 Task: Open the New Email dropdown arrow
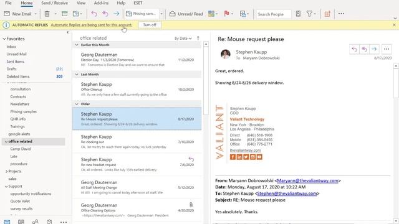coord(36,14)
